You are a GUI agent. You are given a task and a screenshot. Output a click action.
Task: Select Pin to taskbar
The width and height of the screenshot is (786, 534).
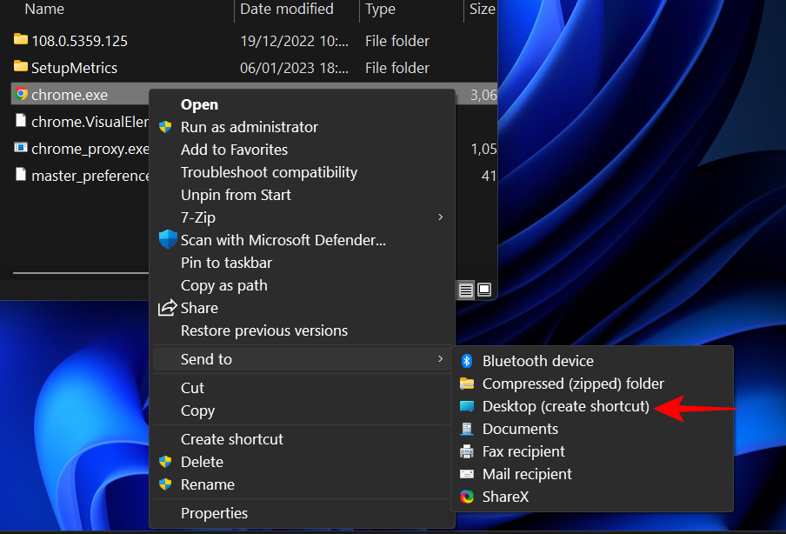pos(226,263)
